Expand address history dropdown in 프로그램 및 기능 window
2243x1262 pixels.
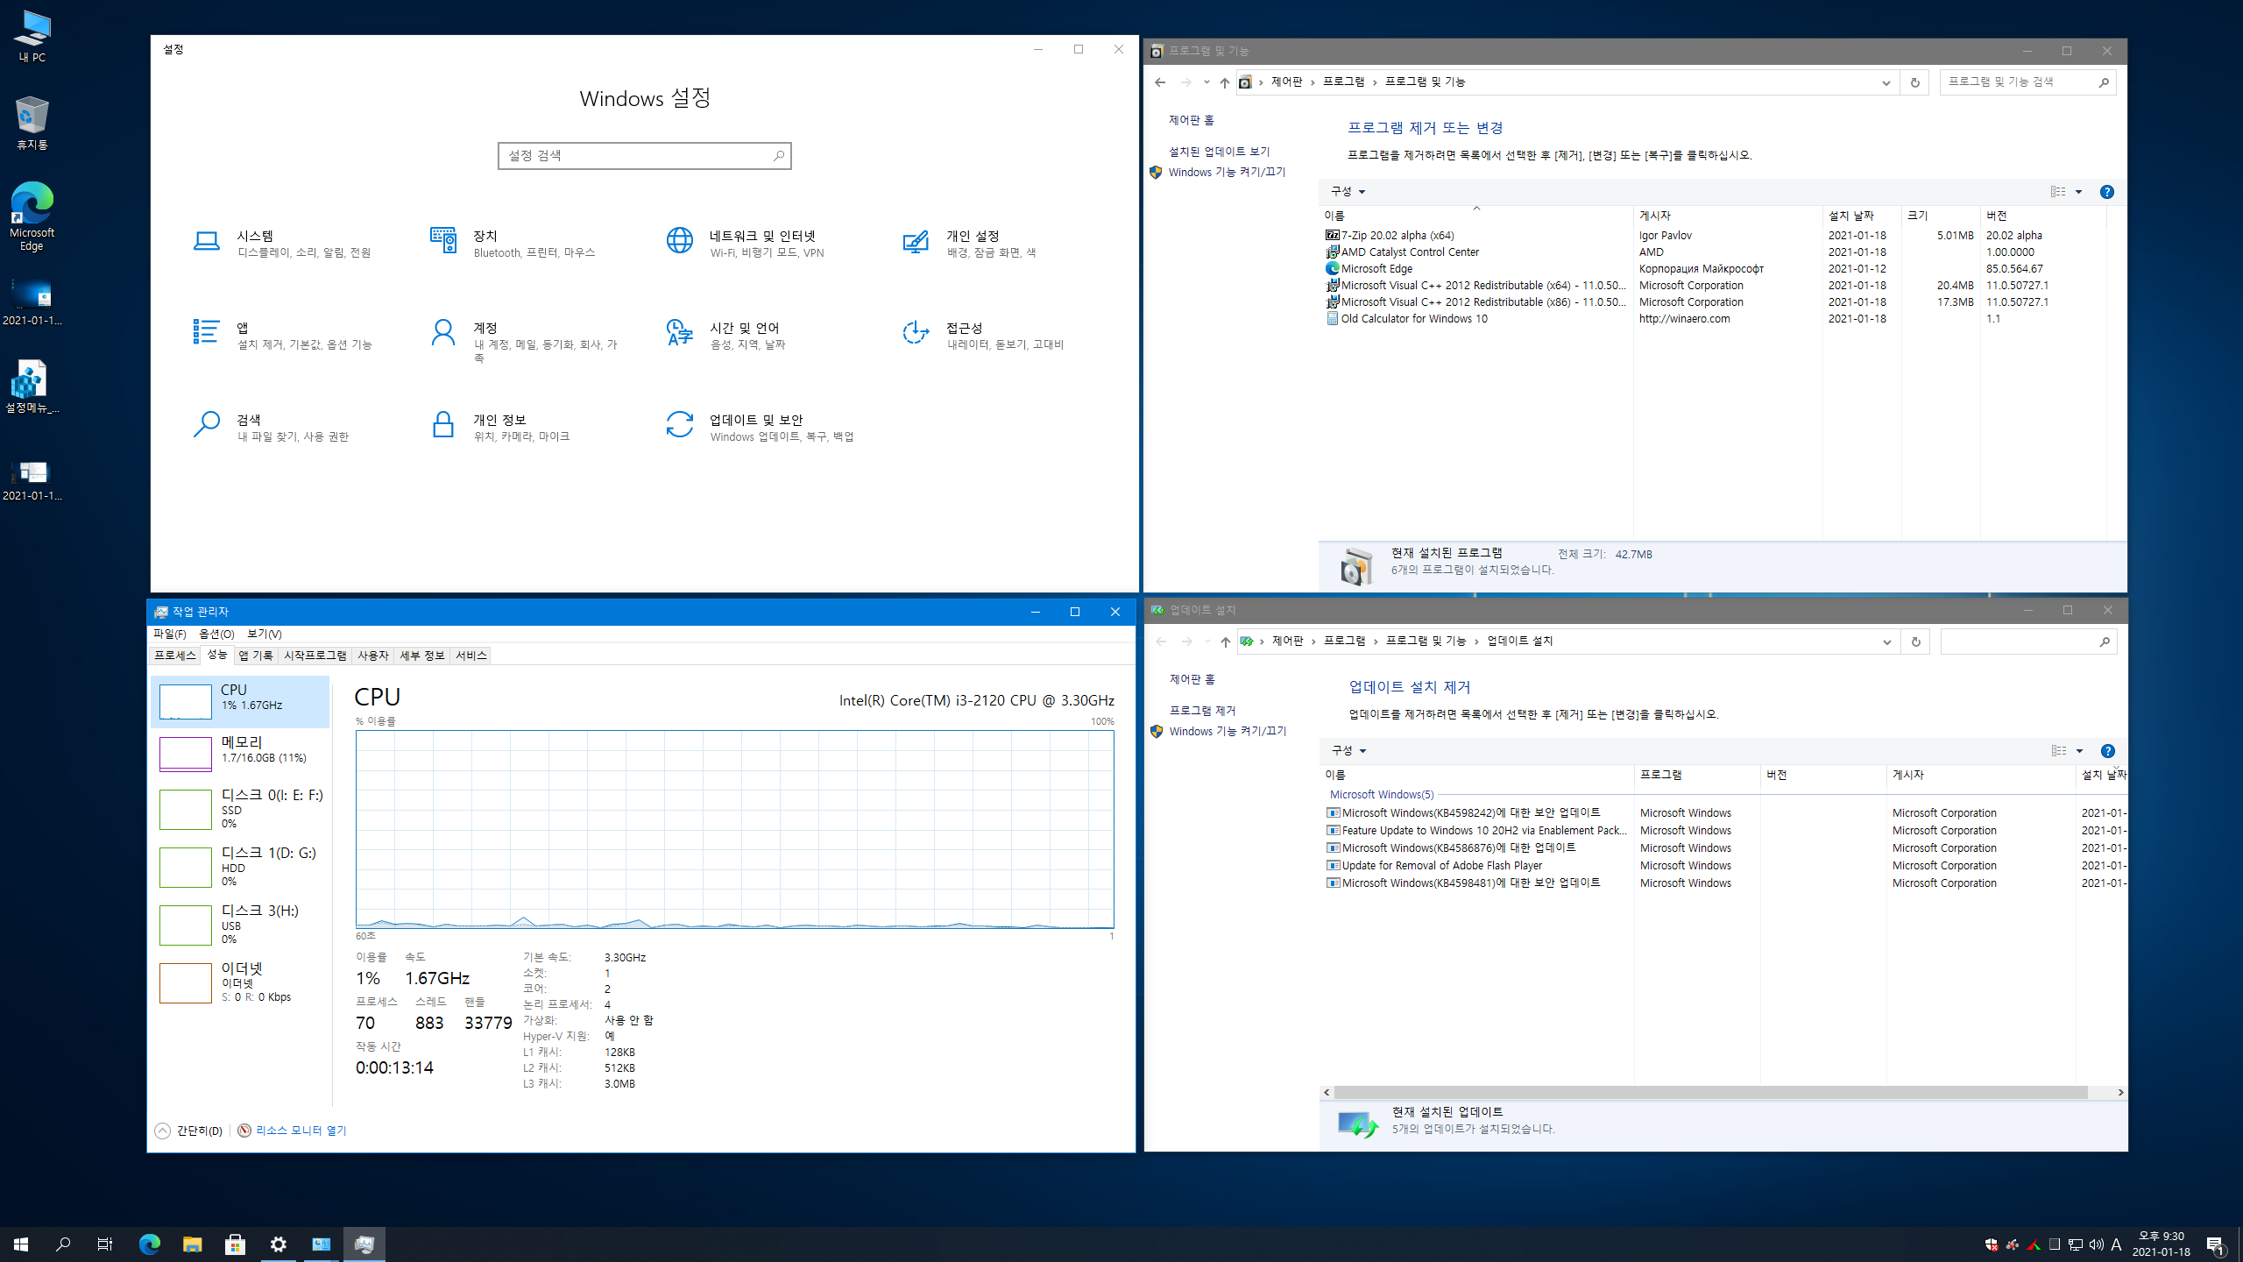(1886, 82)
